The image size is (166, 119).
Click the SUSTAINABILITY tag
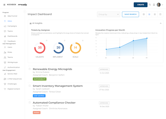click(40, 79)
